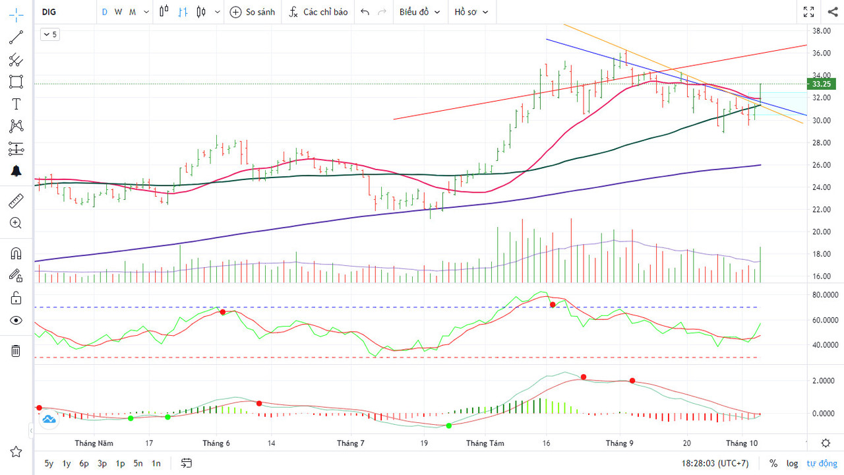844x475 pixels.
Task: Click the 38.00 price axis label
Action: [821, 31]
